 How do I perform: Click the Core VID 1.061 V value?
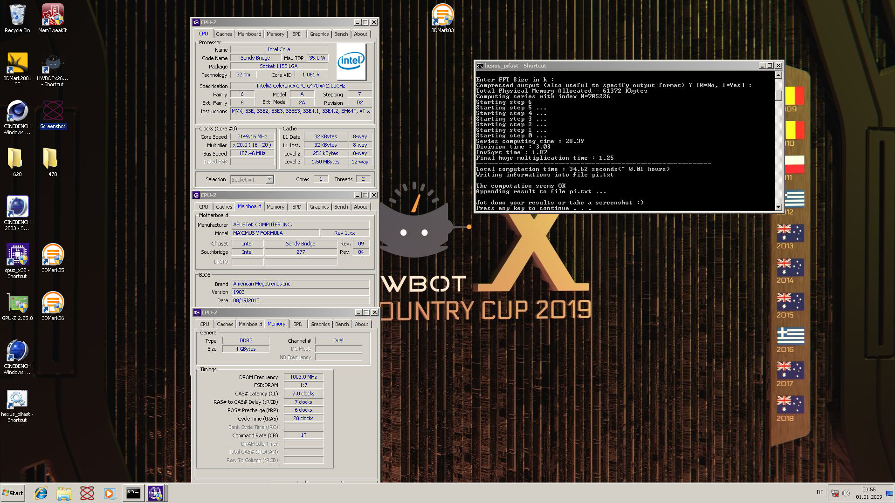tap(311, 75)
